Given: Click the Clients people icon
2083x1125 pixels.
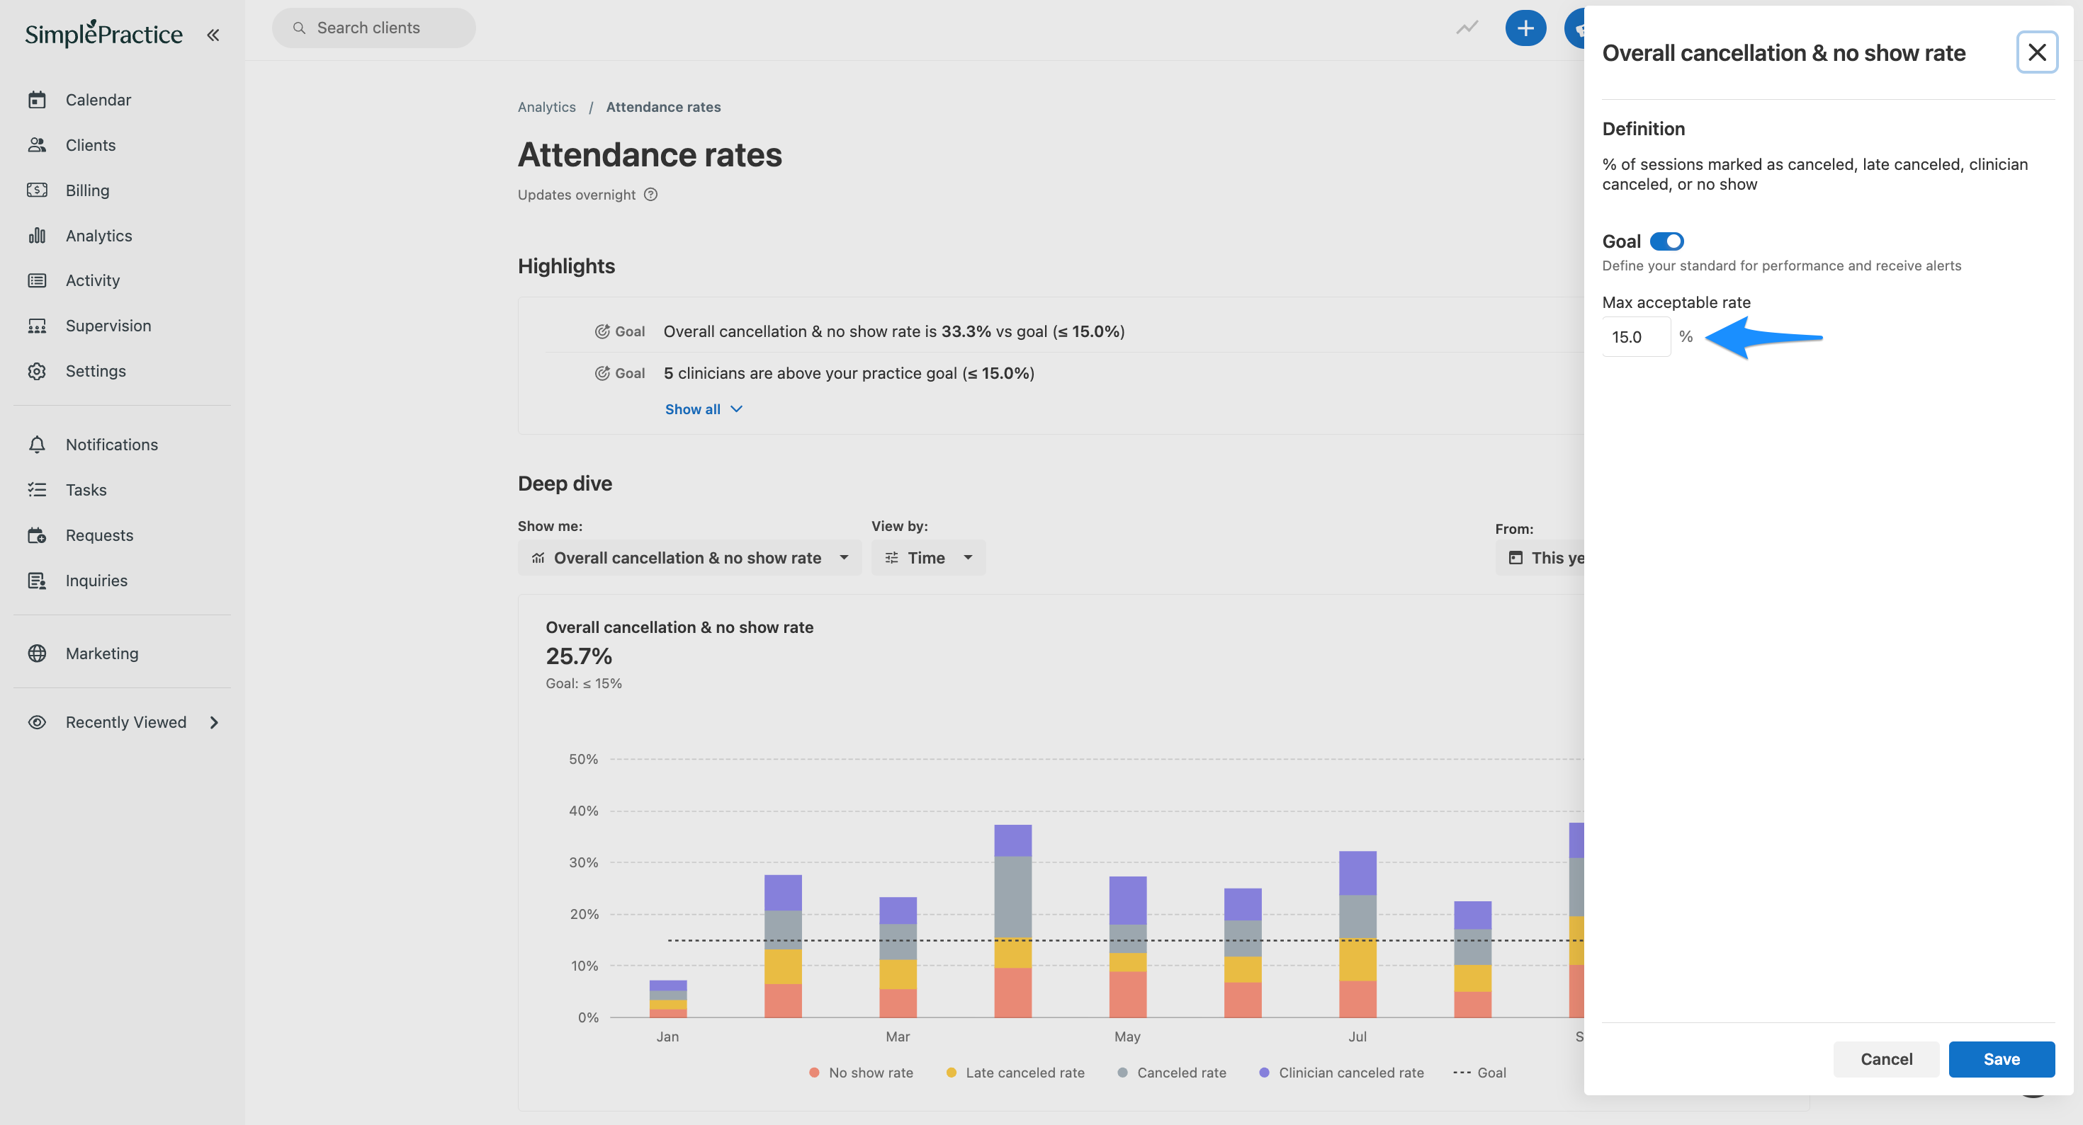Looking at the screenshot, I should pos(37,144).
